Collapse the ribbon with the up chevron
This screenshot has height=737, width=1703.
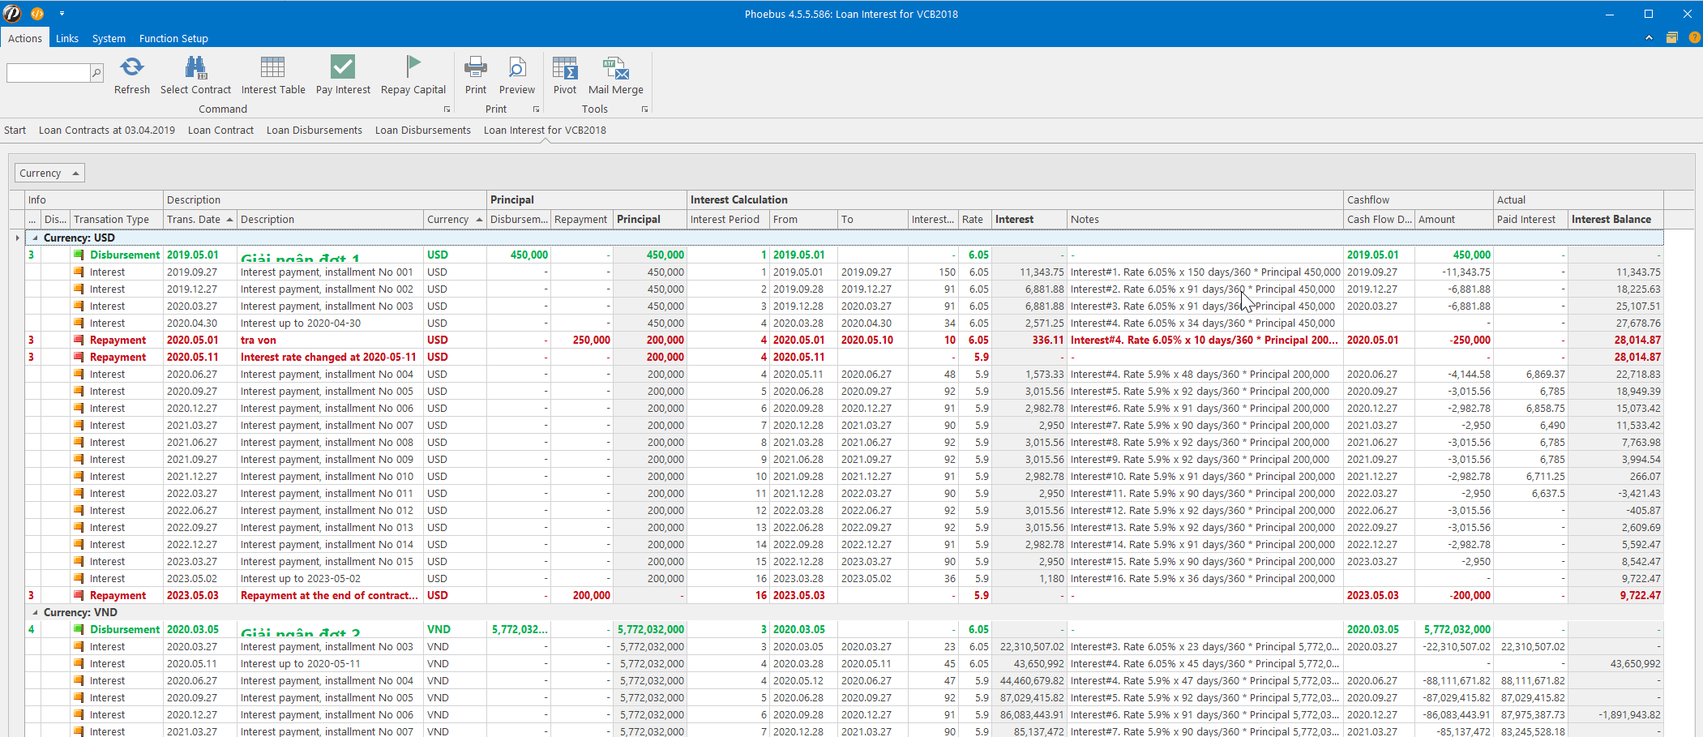(x=1649, y=38)
